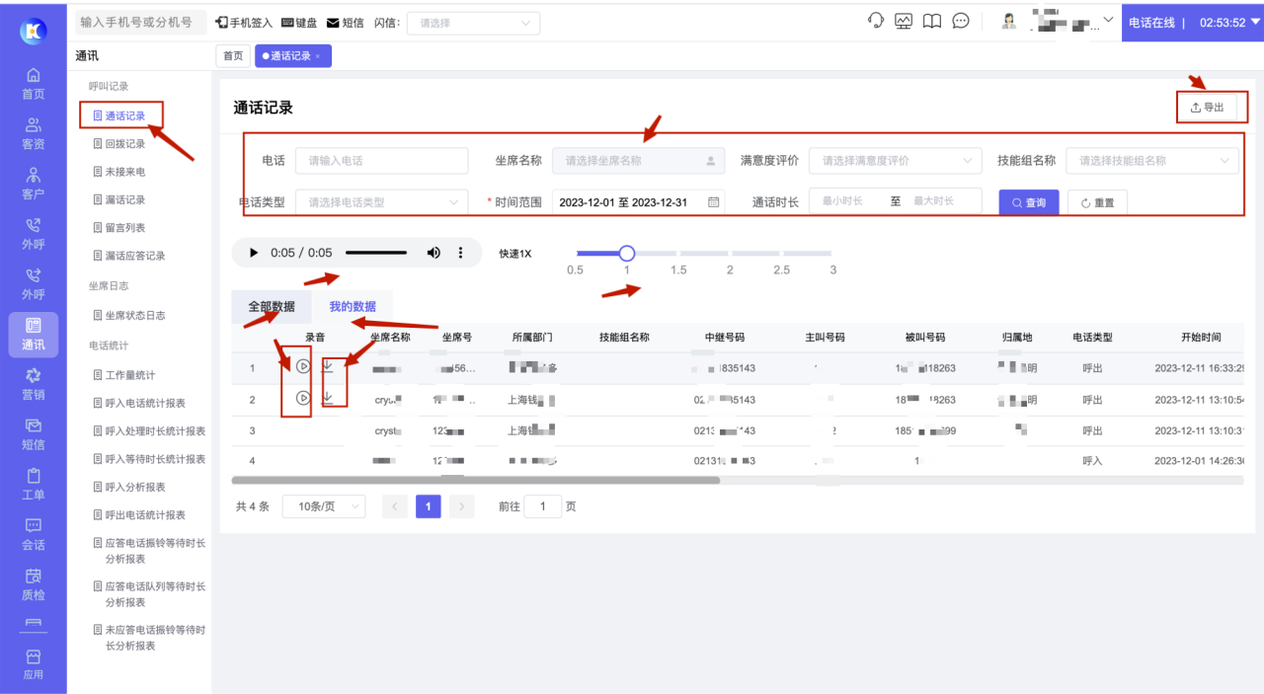Focus the 输入手机号或分机号 search box
This screenshot has width=1264, height=694.
coord(140,22)
